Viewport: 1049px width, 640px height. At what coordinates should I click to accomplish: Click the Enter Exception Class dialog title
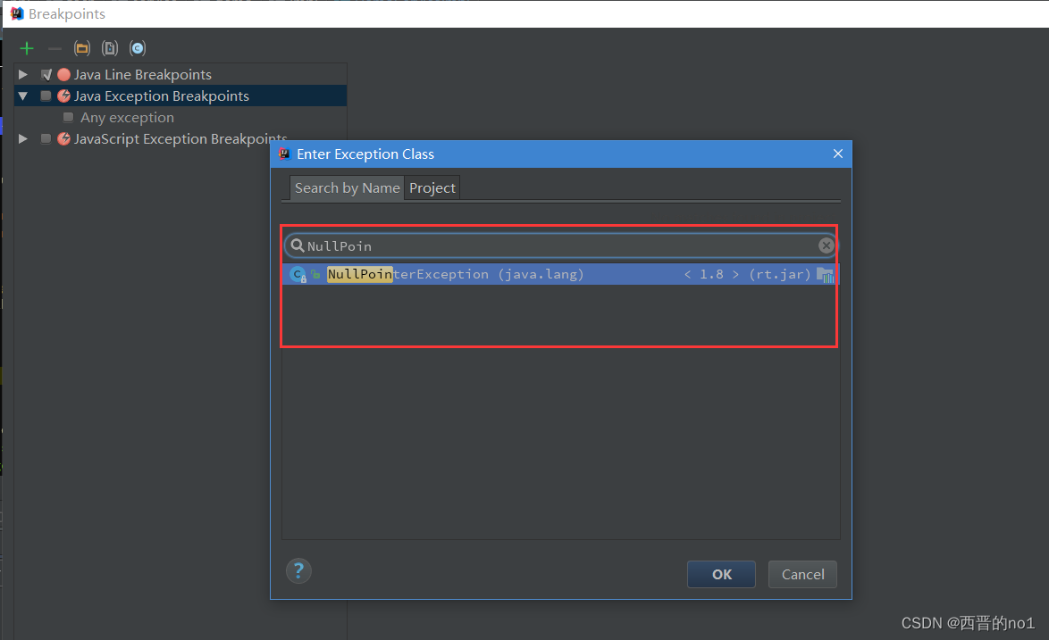[x=365, y=154]
